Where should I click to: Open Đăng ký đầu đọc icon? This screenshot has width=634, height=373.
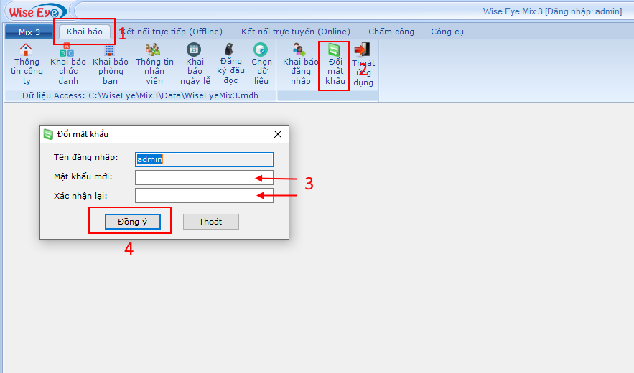point(230,49)
